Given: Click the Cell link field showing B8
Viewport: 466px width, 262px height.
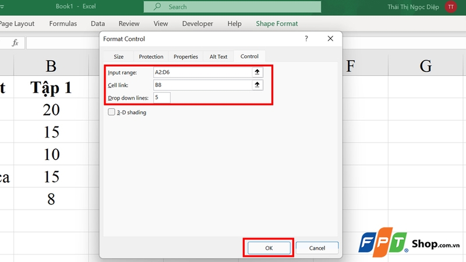Looking at the screenshot, I should (203, 85).
